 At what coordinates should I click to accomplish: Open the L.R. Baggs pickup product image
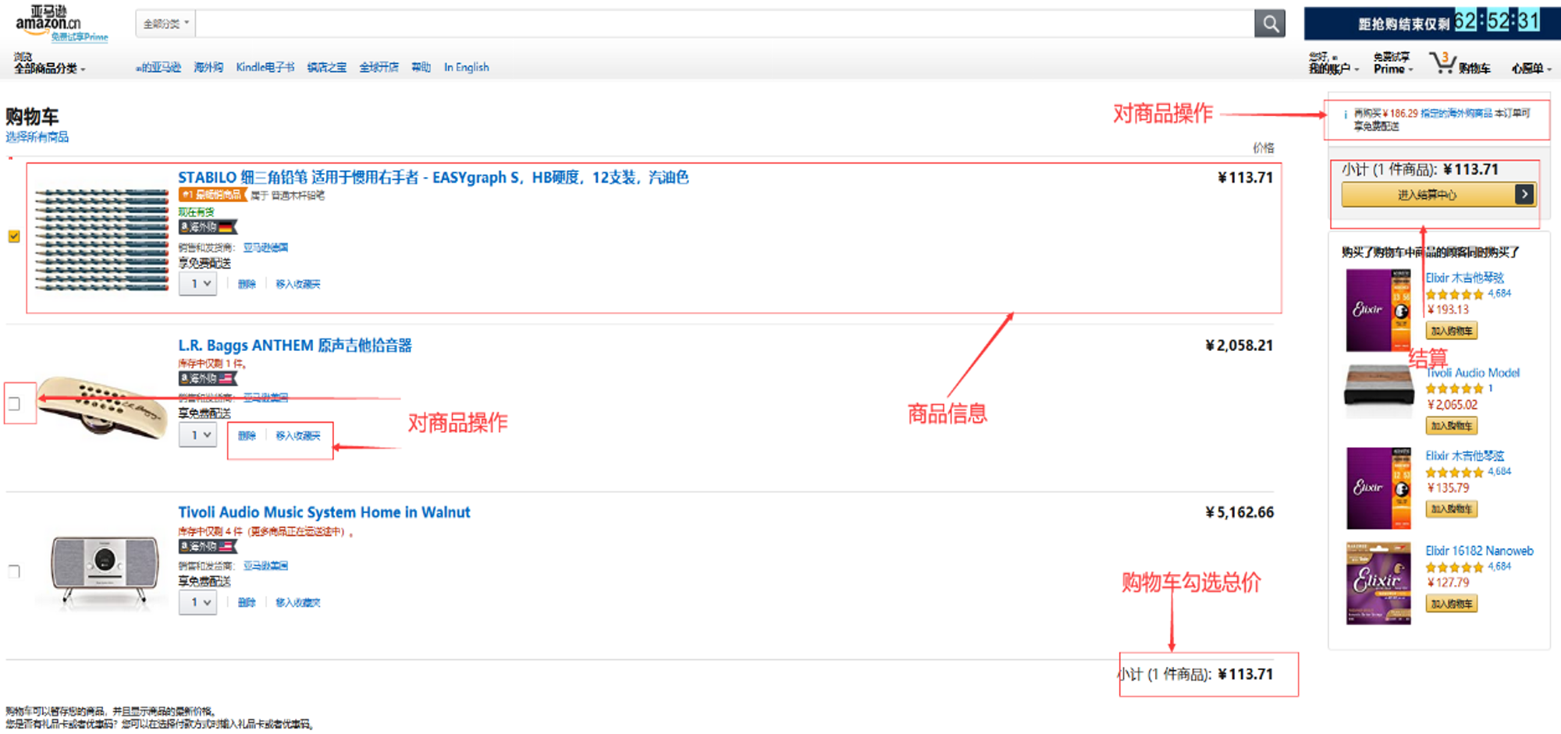point(101,407)
